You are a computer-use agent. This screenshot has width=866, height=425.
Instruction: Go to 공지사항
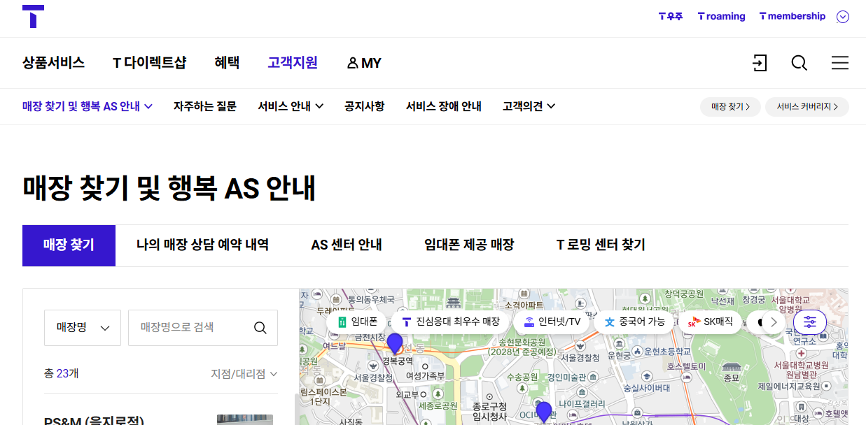364,106
